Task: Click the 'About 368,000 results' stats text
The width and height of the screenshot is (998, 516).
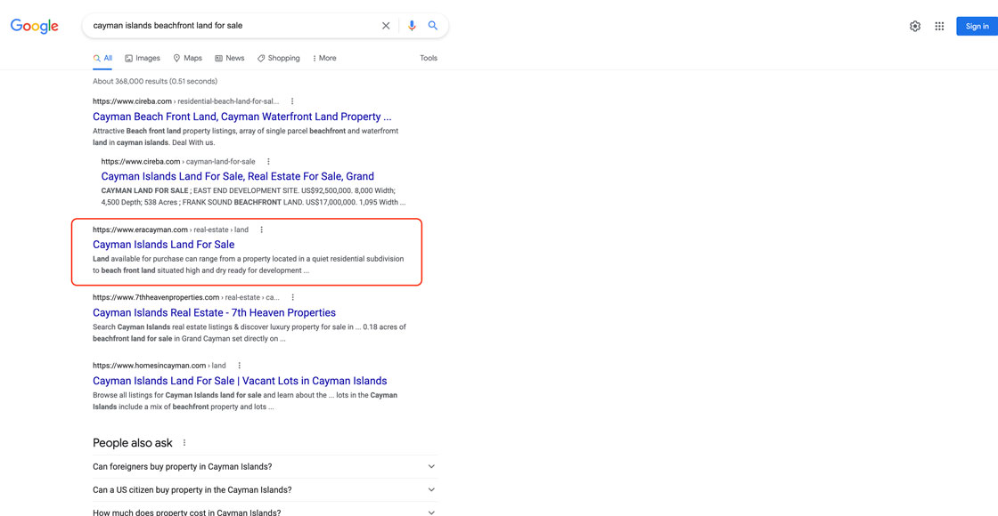Action: (x=155, y=81)
